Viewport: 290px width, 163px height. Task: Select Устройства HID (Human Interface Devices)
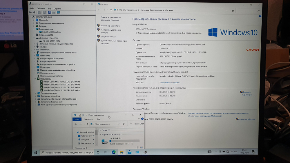(x=59, y=99)
